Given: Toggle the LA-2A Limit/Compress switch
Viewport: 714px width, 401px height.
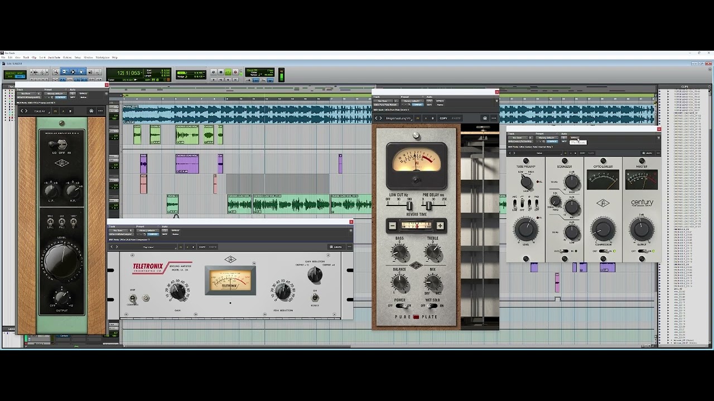Looking at the screenshot, I should (132, 298).
